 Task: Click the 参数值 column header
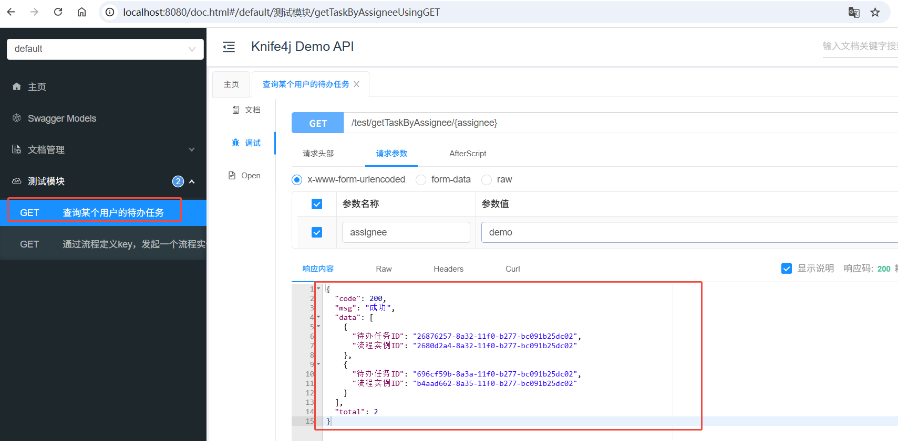point(495,204)
